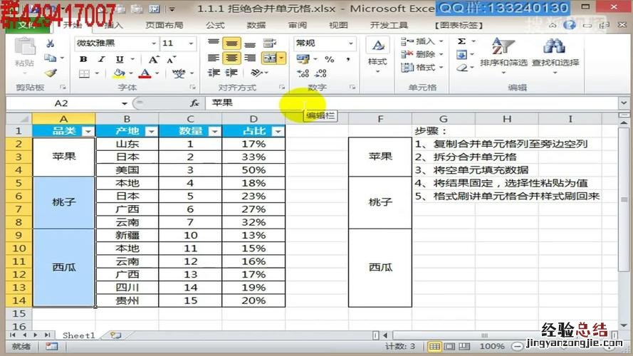Open the 常规 number format dropdown
The width and height of the screenshot is (633, 356).
click(x=350, y=43)
